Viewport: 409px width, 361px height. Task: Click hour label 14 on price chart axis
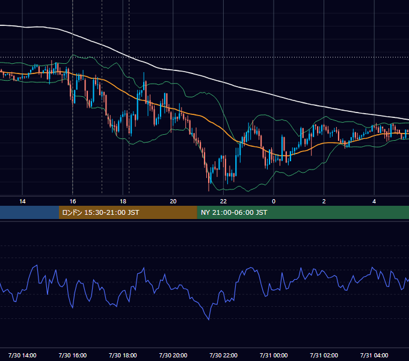coord(22,202)
